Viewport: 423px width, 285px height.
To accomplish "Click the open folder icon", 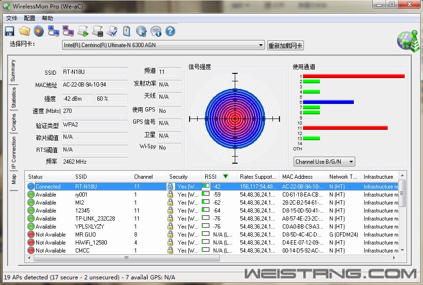I will [24, 32].
